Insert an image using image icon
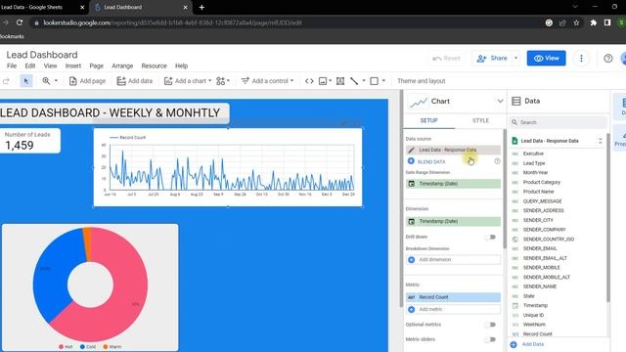 (x=323, y=81)
